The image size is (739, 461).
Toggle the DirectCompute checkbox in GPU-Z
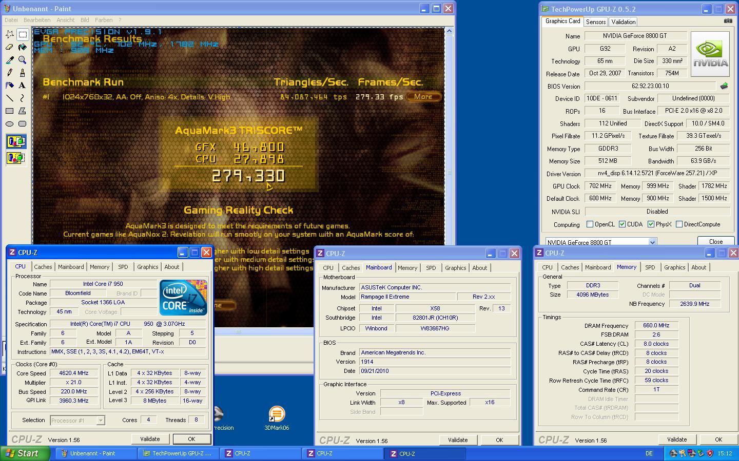679,224
